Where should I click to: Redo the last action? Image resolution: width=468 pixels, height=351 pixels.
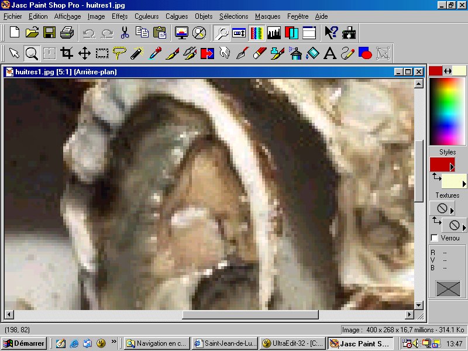(x=107, y=33)
